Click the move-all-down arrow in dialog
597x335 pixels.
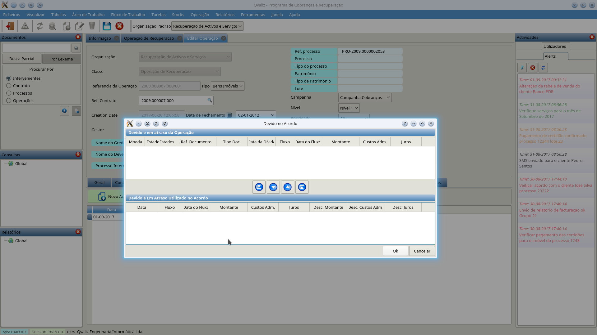(259, 187)
